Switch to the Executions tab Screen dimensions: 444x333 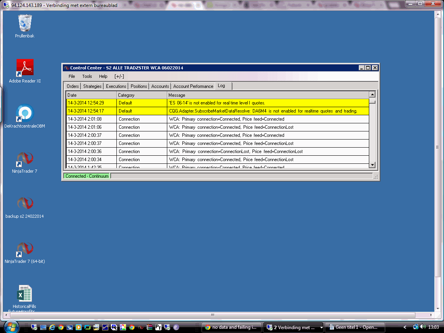point(116,86)
